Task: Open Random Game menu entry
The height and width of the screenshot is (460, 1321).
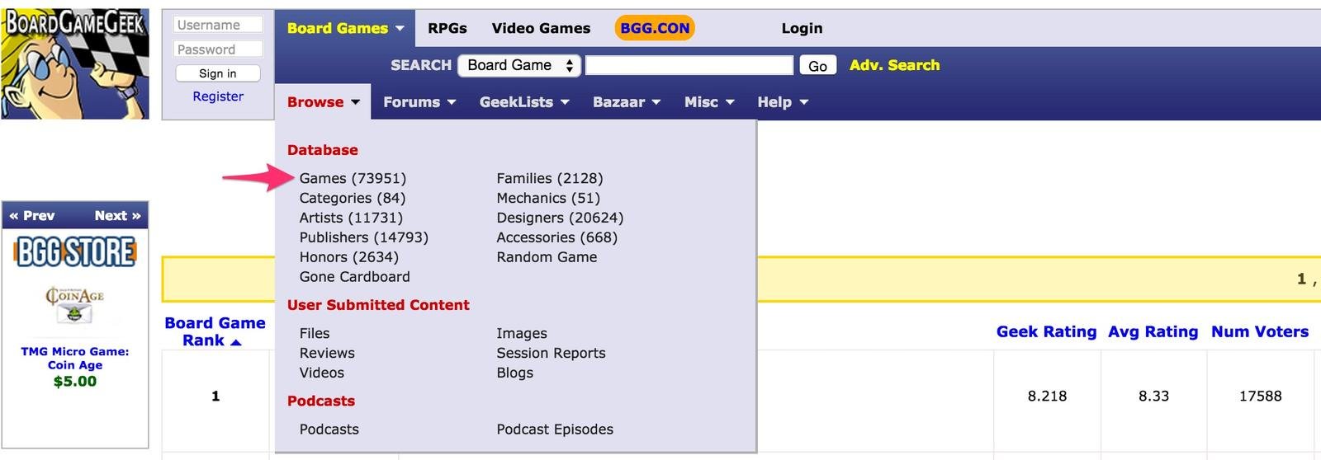Action: pos(547,257)
